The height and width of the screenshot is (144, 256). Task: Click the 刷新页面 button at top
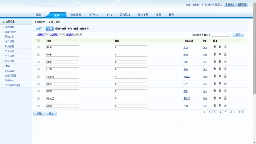click(242, 4)
